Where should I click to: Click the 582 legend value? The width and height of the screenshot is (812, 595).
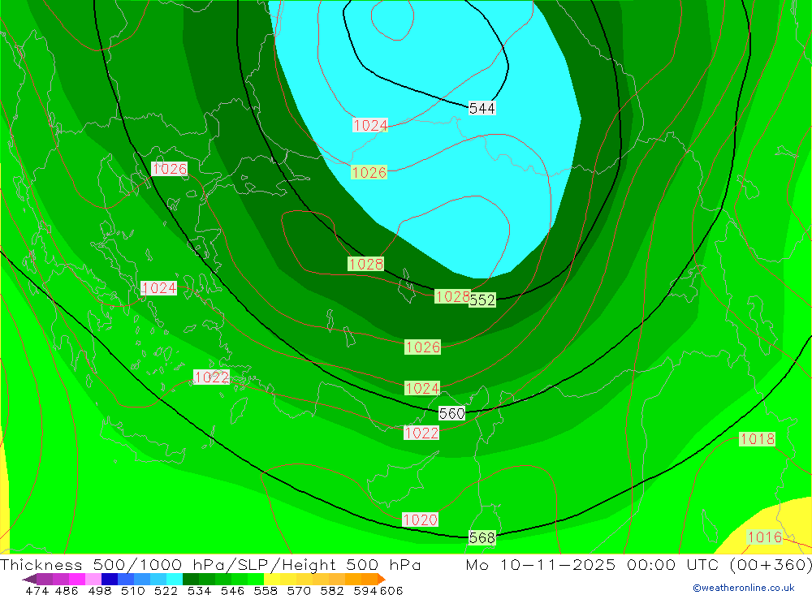click(x=331, y=591)
